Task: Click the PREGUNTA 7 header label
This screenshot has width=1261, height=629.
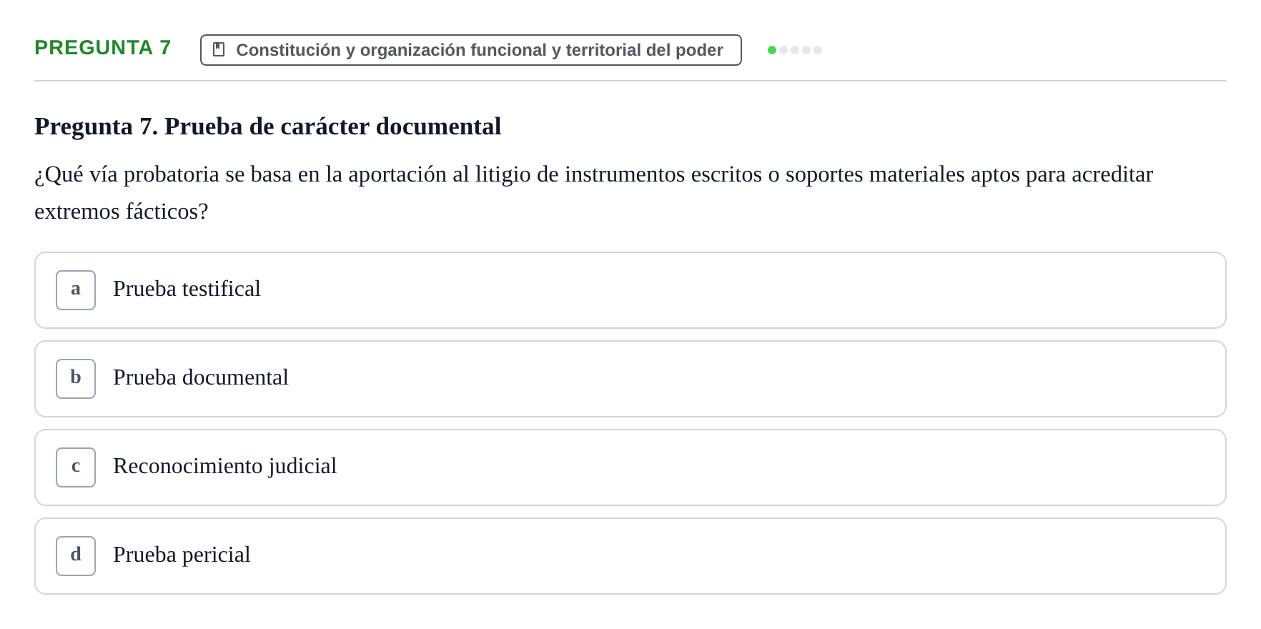Action: 103,47
